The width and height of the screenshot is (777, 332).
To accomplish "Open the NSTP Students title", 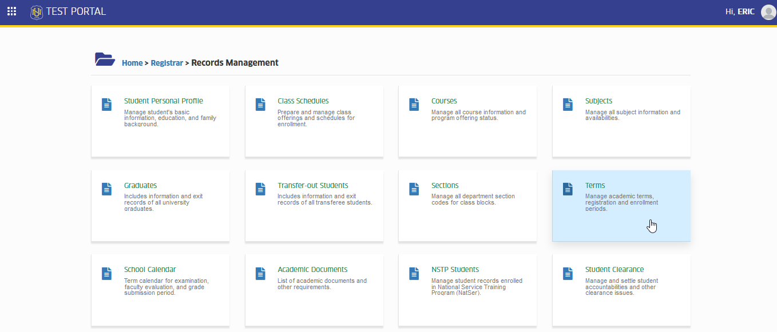I will coord(455,270).
